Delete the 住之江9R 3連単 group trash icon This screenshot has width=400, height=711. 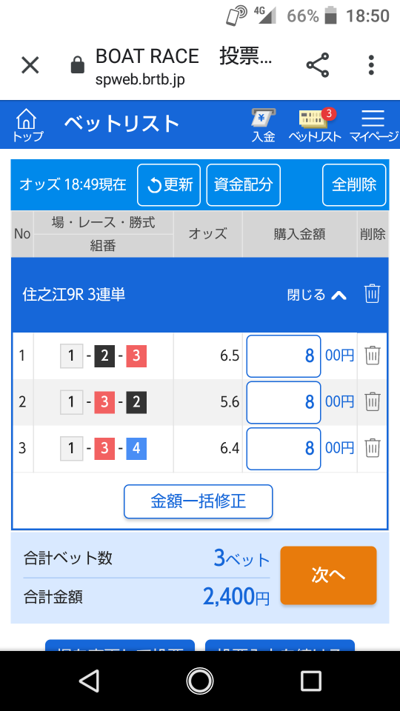pos(372,294)
